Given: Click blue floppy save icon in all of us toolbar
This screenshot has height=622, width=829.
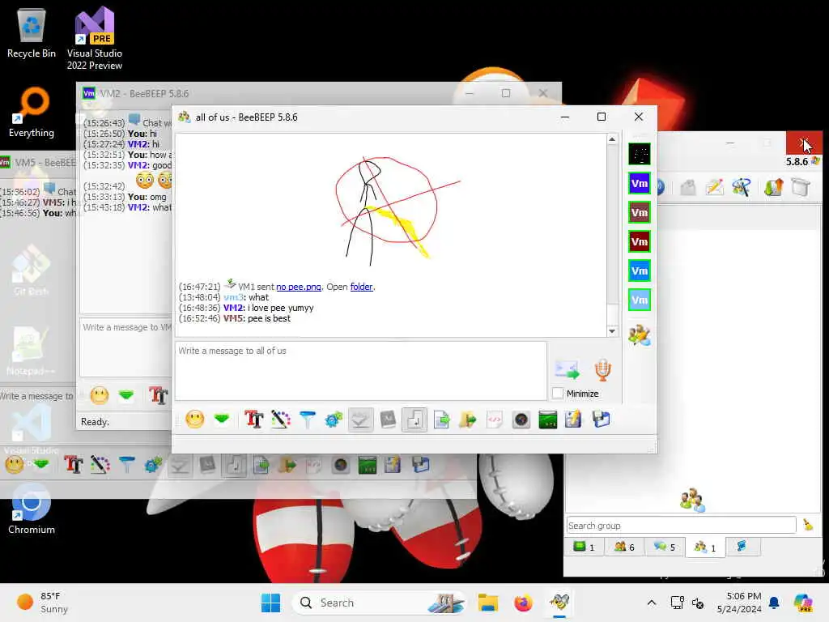Looking at the screenshot, I should (x=602, y=420).
